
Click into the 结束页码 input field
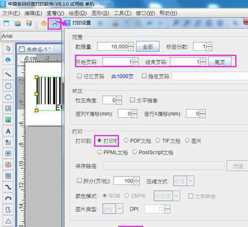tap(185, 62)
